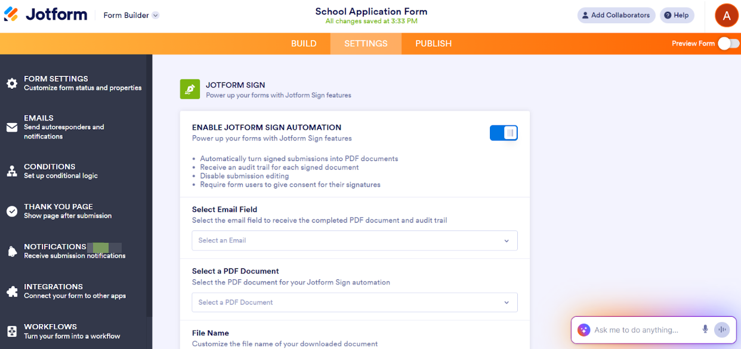
Task: Disable Jotform Sign Automation
Action: point(504,132)
